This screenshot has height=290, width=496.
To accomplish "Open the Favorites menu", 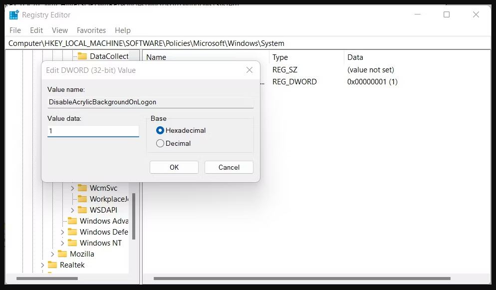I will click(x=91, y=30).
